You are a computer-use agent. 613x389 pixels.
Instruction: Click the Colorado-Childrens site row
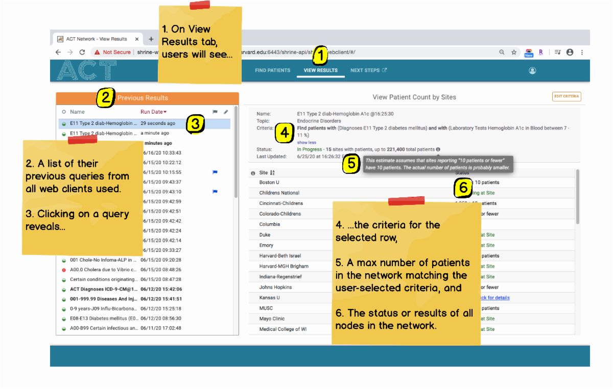(x=413, y=214)
